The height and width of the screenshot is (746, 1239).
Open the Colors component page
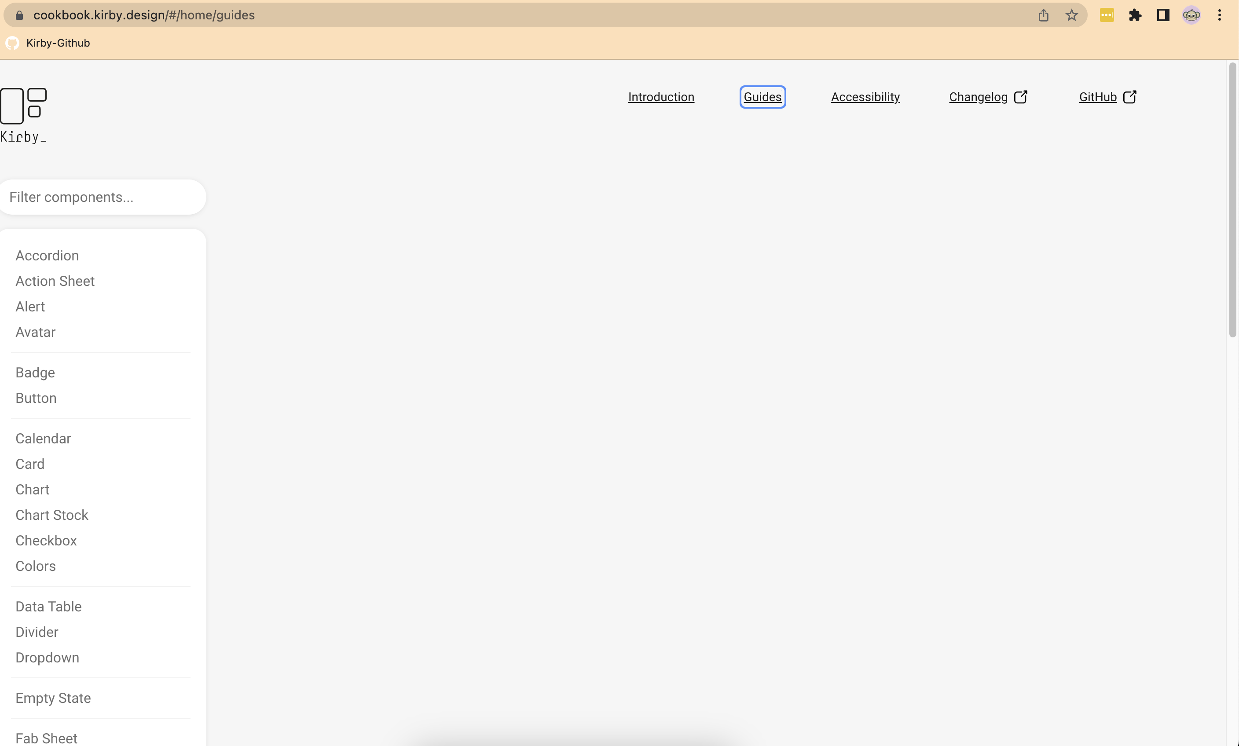35,566
